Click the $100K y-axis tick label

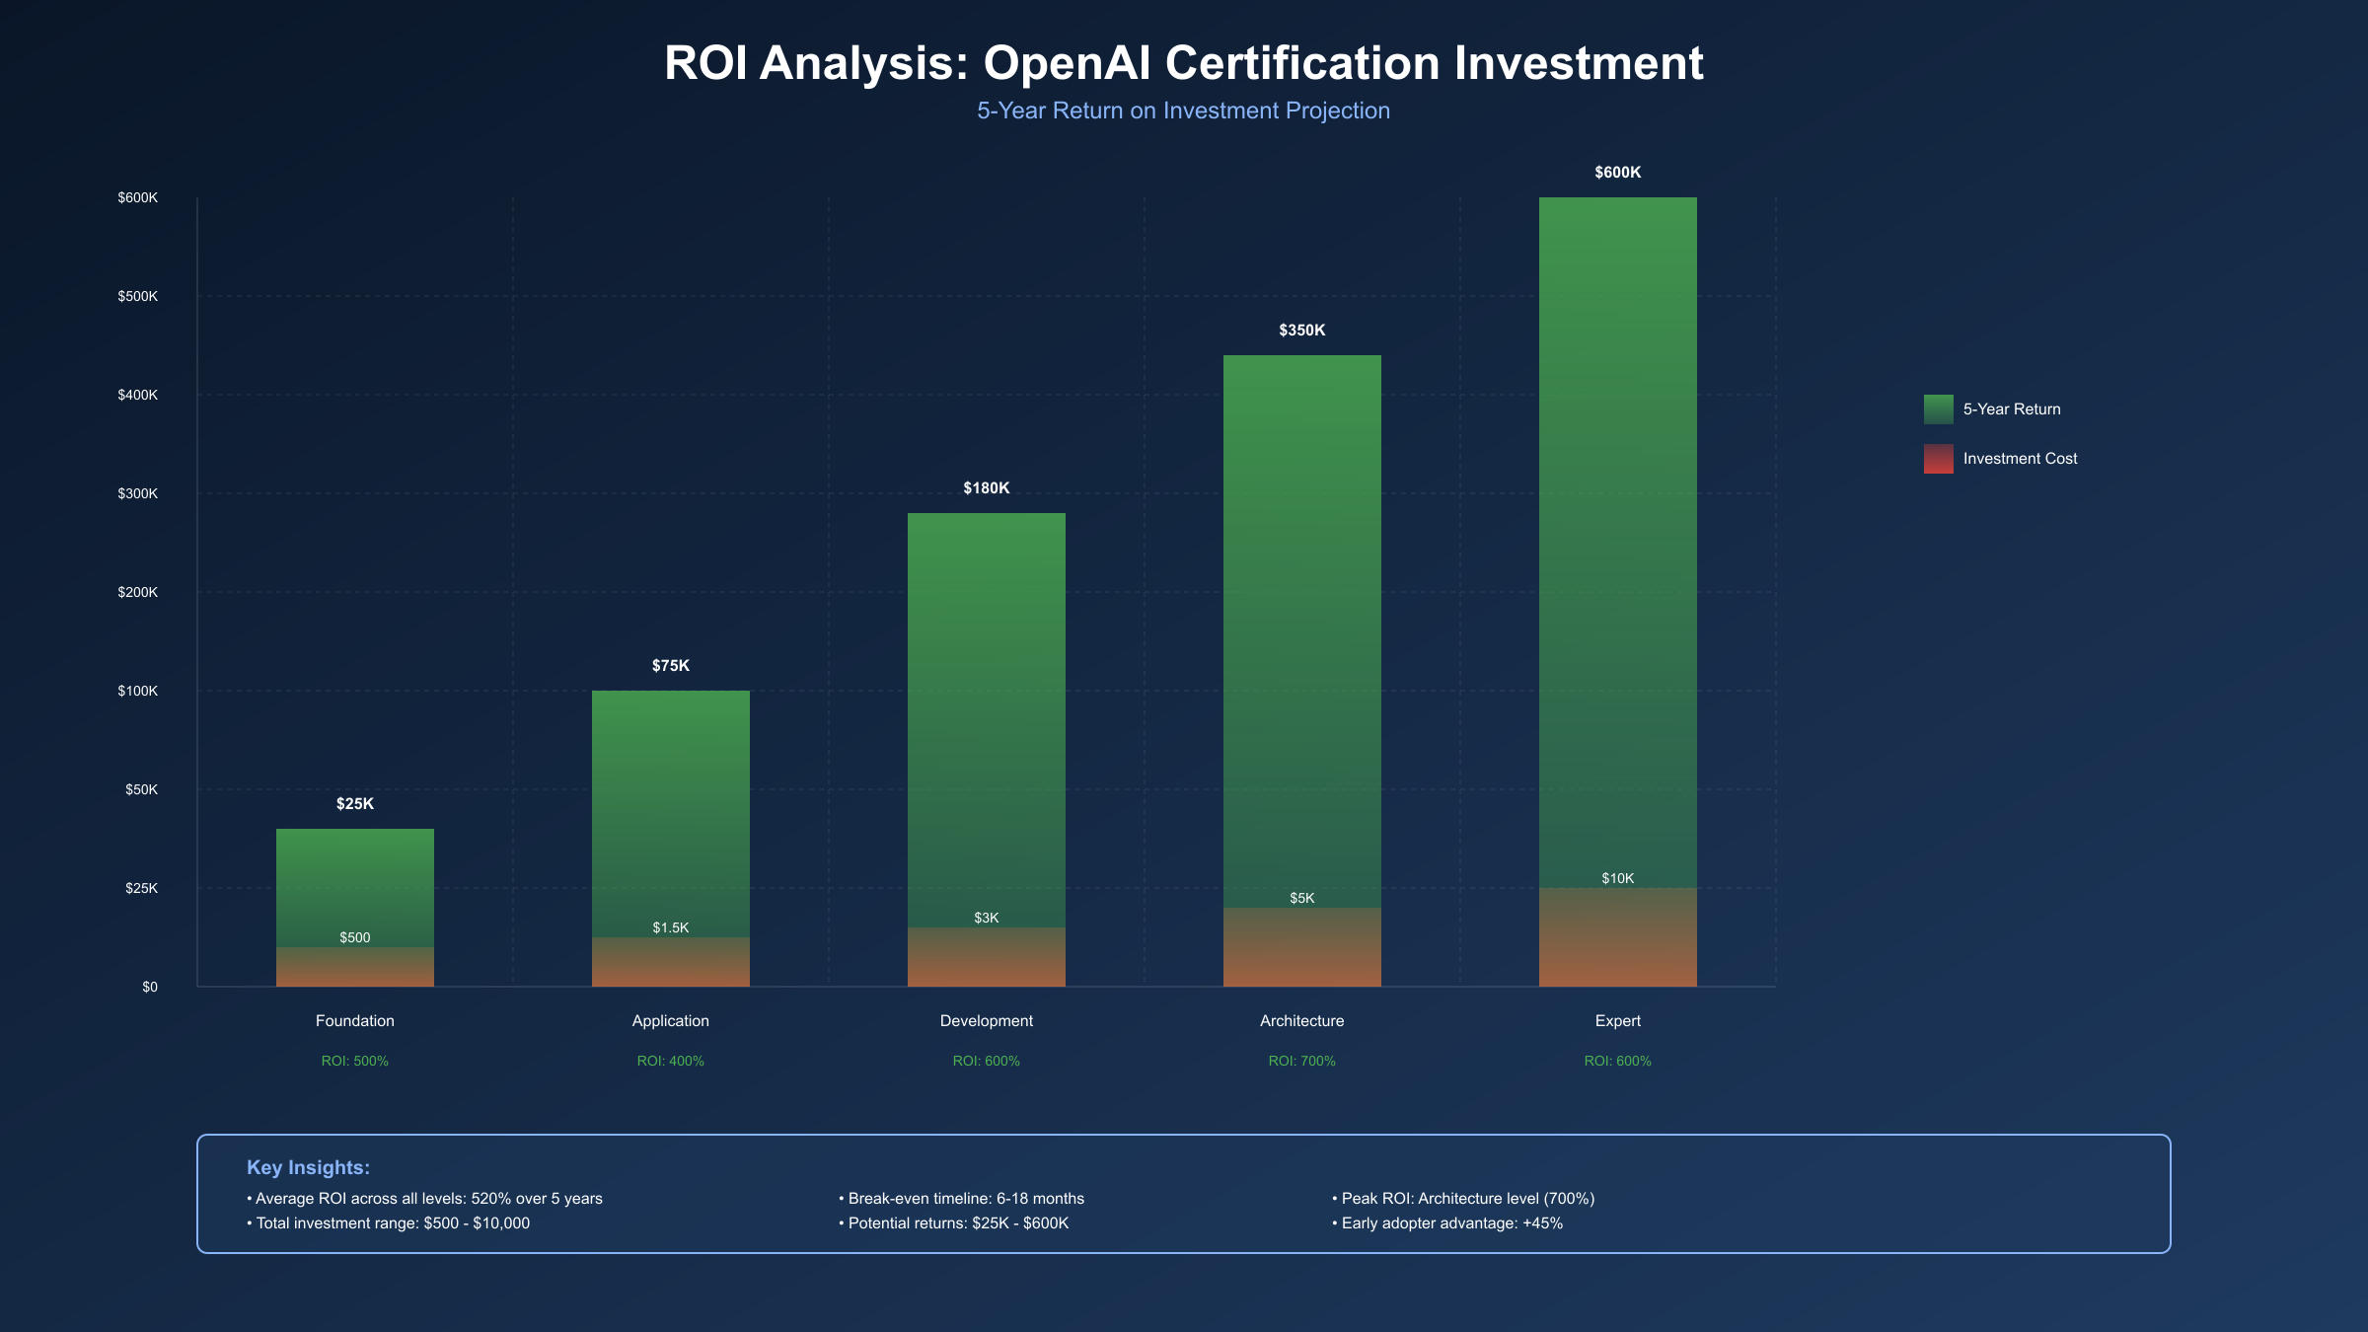[138, 692]
